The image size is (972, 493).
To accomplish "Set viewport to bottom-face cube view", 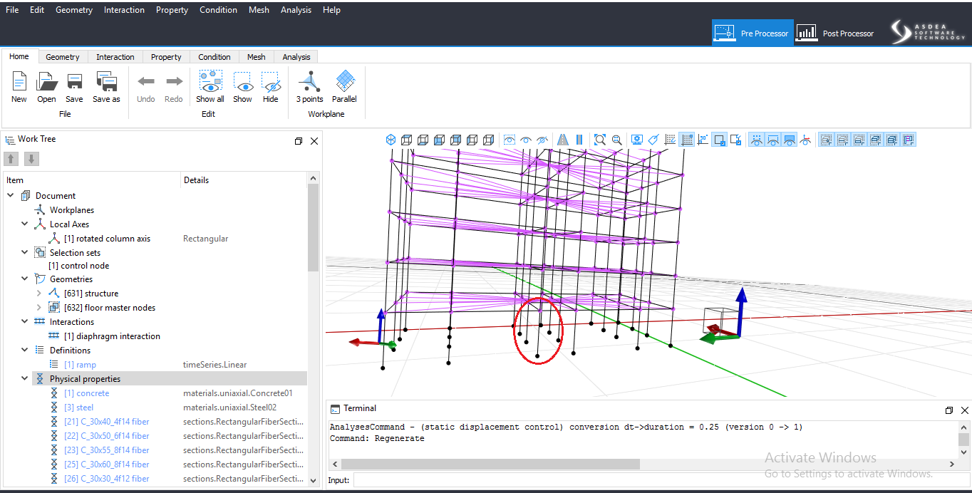I will [423, 140].
